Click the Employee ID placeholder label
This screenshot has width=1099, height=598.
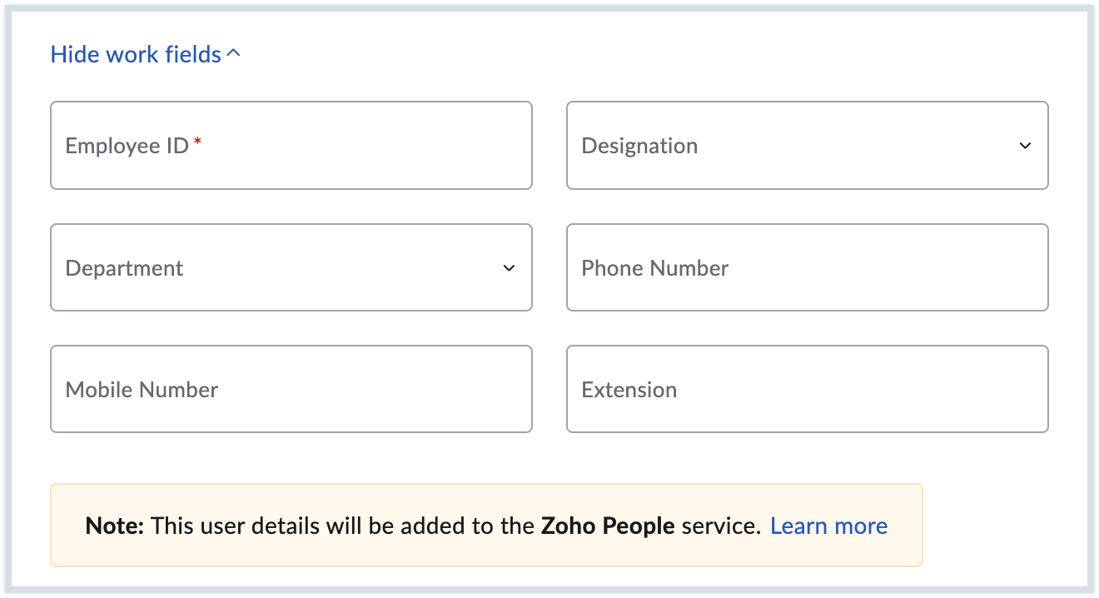(x=127, y=146)
